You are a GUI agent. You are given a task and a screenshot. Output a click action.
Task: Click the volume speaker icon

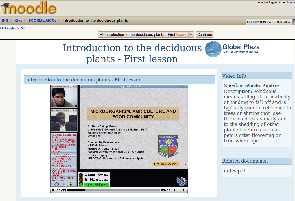click(x=180, y=190)
